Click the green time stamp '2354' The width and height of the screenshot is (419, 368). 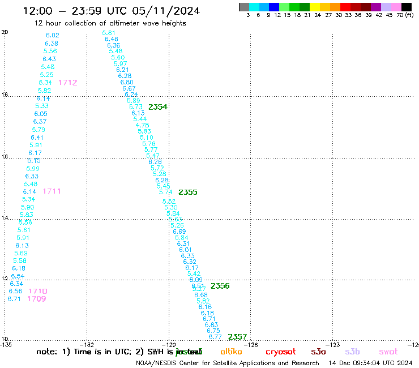[157, 107]
